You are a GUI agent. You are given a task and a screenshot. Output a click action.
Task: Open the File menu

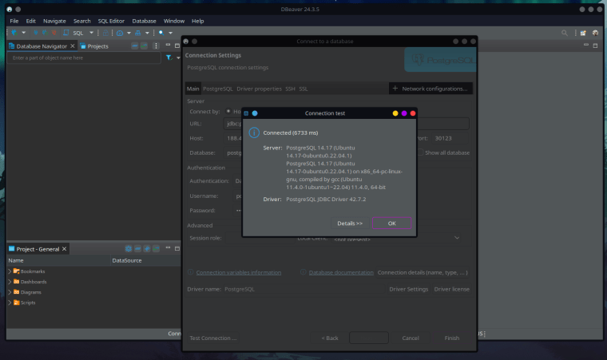[x=14, y=21]
